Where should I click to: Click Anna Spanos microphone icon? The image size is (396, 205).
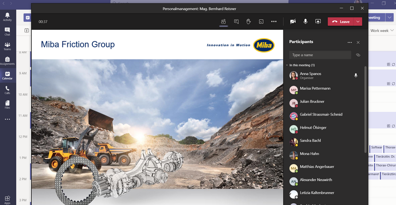coord(356,76)
